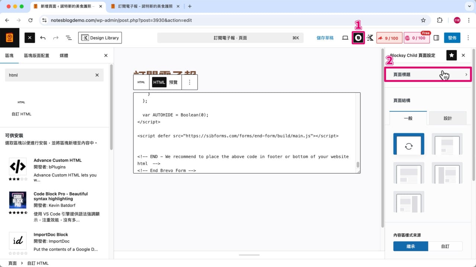Image resolution: width=476 pixels, height=267 pixels.
Task: Click the Undo arrow icon
Action: tap(43, 37)
